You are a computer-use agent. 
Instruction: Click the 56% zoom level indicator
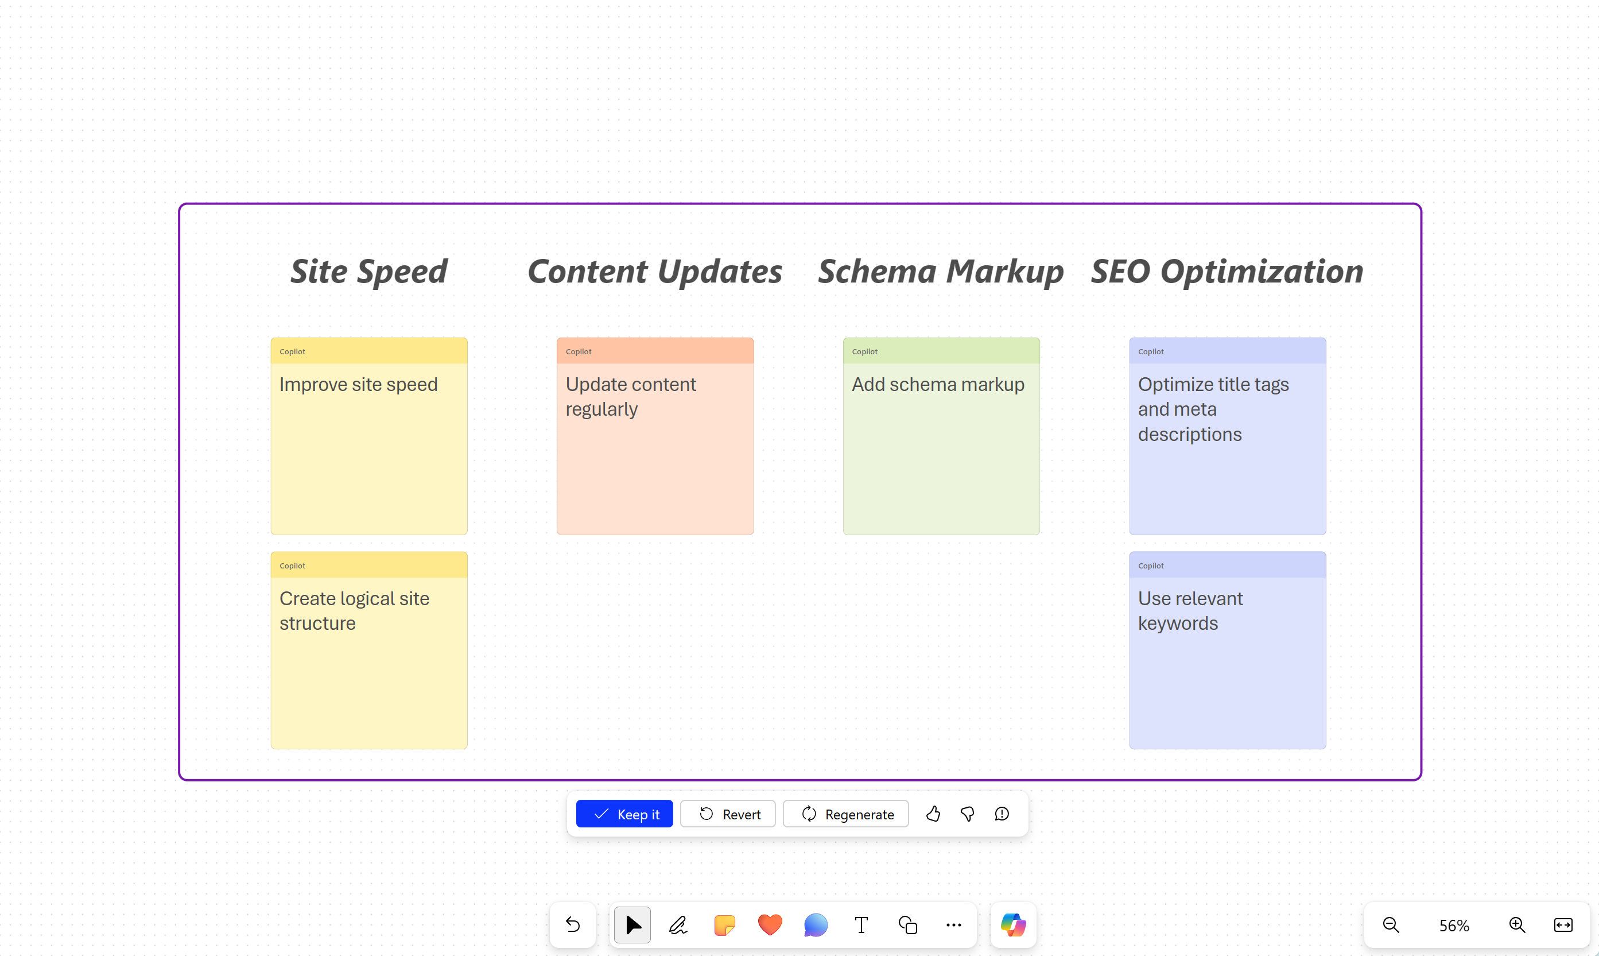[1454, 924]
